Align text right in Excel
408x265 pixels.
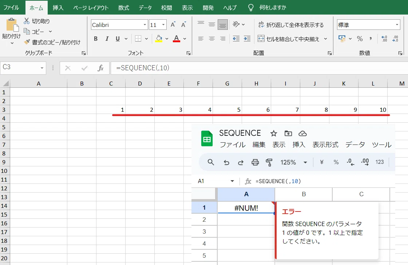point(223,39)
